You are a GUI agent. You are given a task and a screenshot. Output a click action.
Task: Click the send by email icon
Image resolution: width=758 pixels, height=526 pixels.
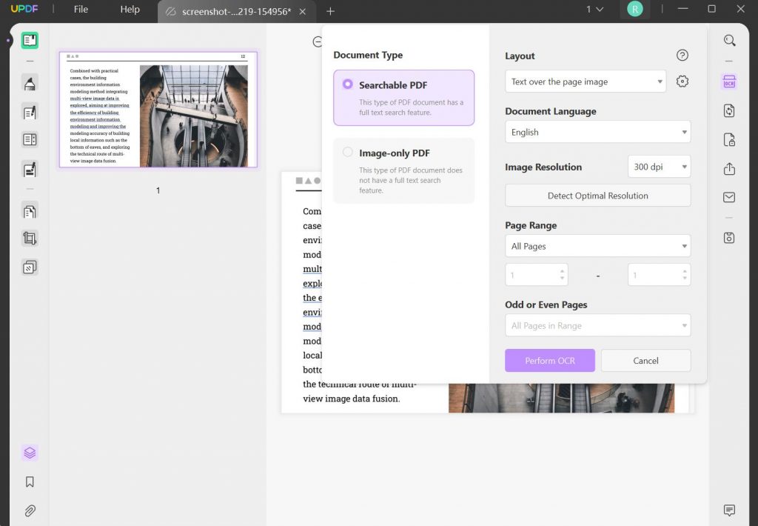pos(729,197)
